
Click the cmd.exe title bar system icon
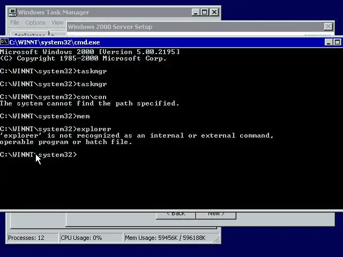point(4,42)
